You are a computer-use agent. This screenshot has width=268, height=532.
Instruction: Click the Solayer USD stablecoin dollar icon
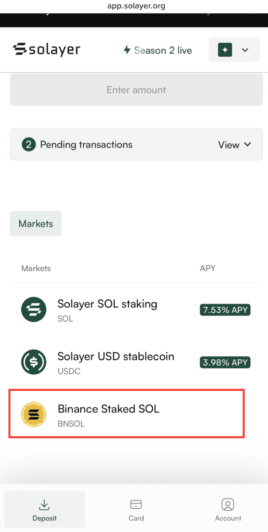click(x=33, y=362)
